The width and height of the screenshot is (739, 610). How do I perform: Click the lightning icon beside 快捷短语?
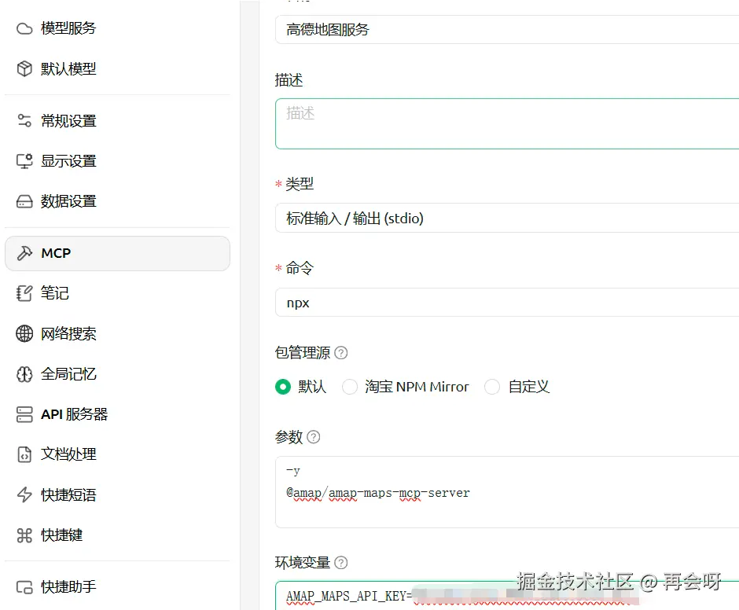(x=24, y=494)
